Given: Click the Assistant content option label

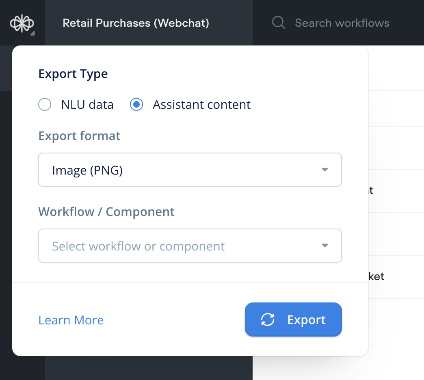Looking at the screenshot, I should coord(201,104).
